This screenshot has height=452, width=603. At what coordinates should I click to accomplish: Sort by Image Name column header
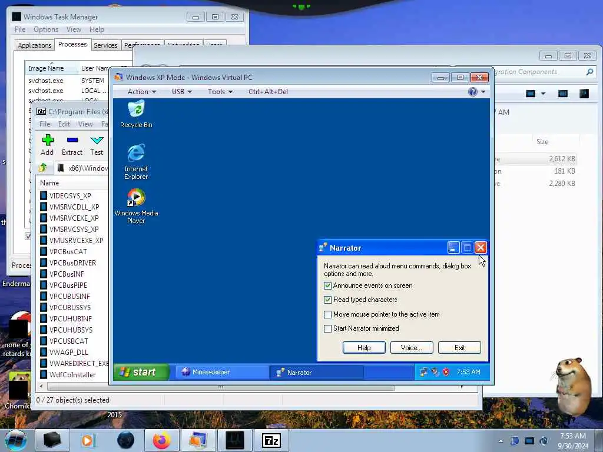coord(51,68)
